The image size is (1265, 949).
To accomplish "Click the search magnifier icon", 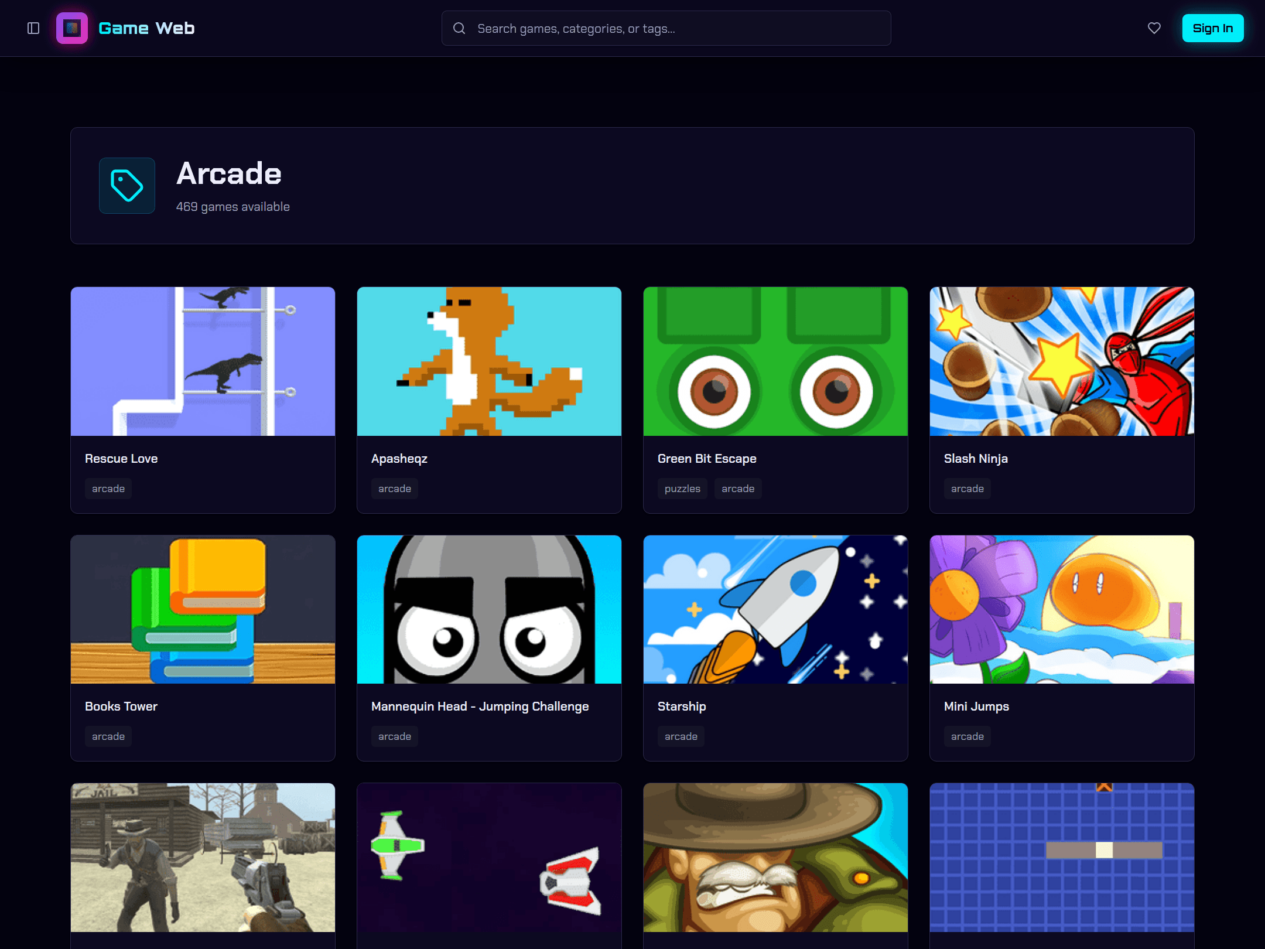I will (459, 28).
